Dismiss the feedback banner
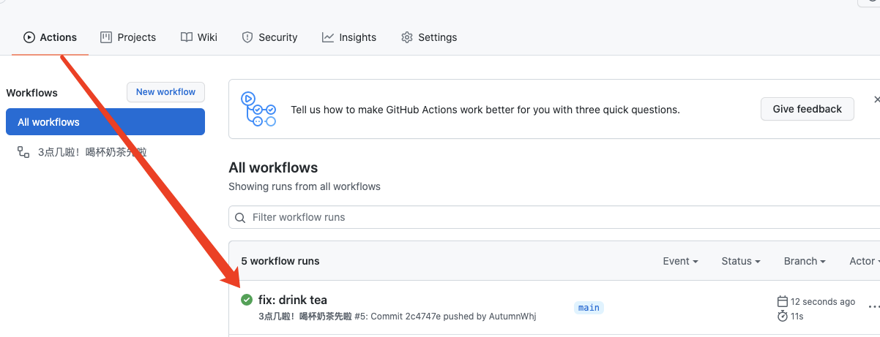The width and height of the screenshot is (880, 337). click(876, 99)
